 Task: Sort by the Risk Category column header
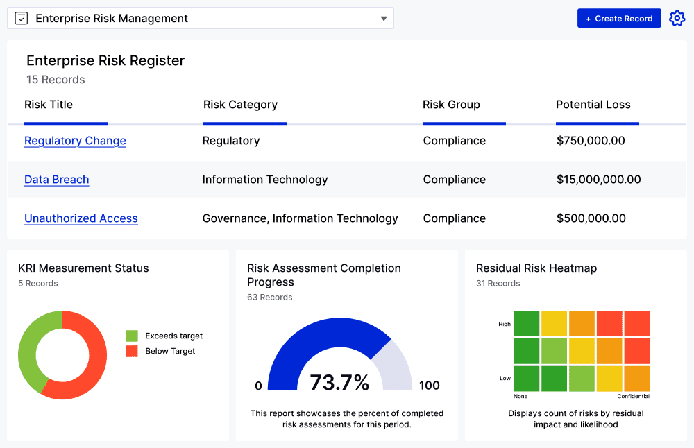(x=240, y=105)
